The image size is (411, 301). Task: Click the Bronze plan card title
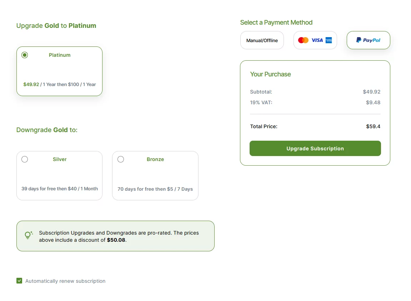(x=155, y=159)
